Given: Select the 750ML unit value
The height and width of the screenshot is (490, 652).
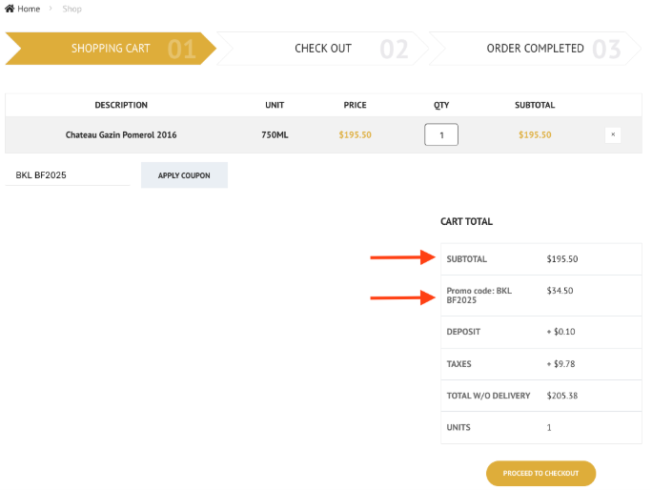Looking at the screenshot, I should pos(275,134).
